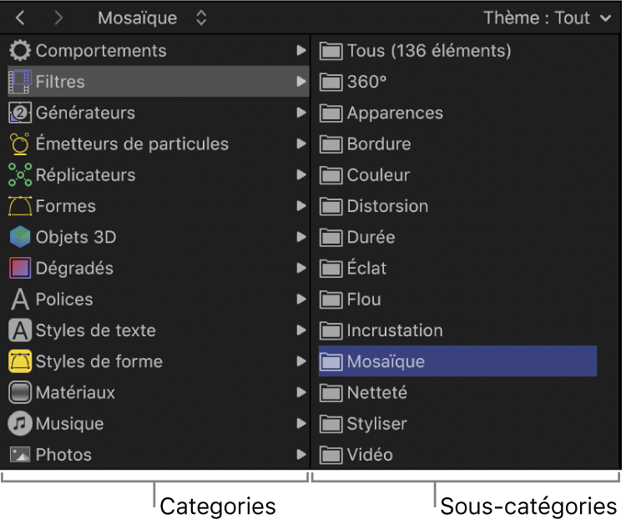Click the Flou folder icon
Viewport: 626px width, 524px height.
(x=331, y=300)
